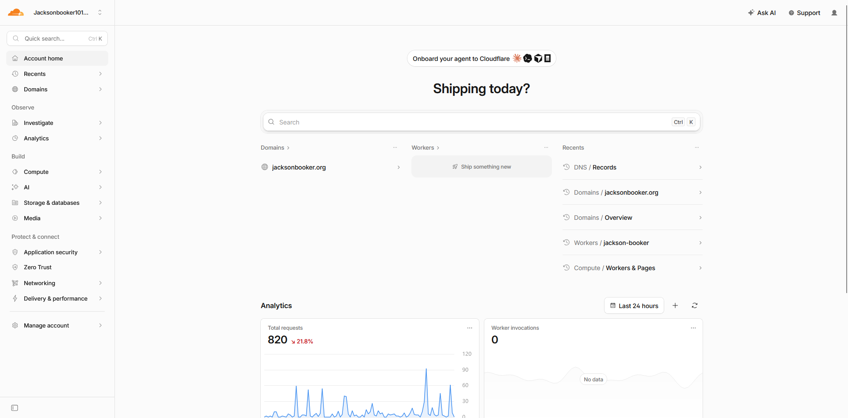Click the page vertical scrollbar
This screenshot has width=848, height=418.
847,148
